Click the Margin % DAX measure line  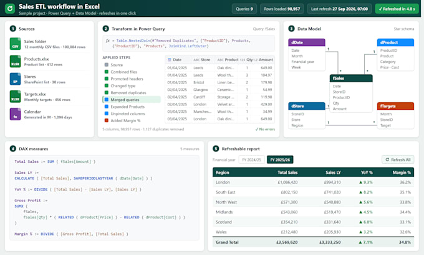coord(71,234)
